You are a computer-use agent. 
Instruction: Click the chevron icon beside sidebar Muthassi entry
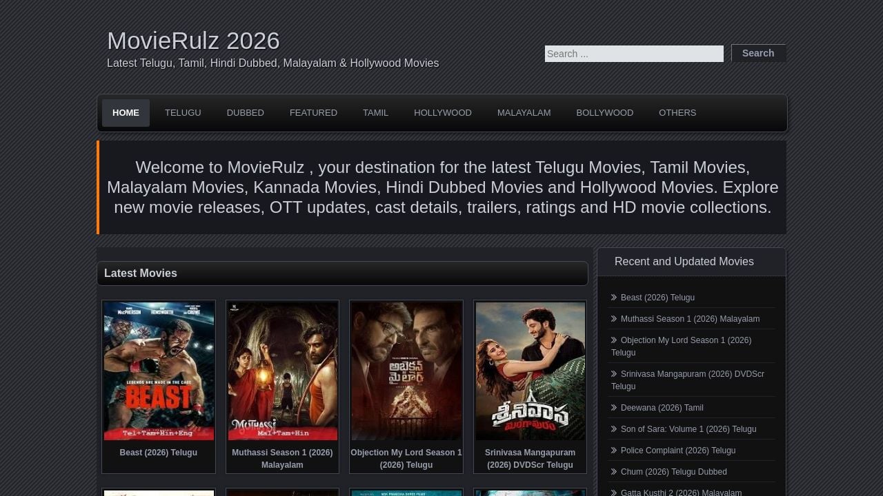[x=614, y=319]
